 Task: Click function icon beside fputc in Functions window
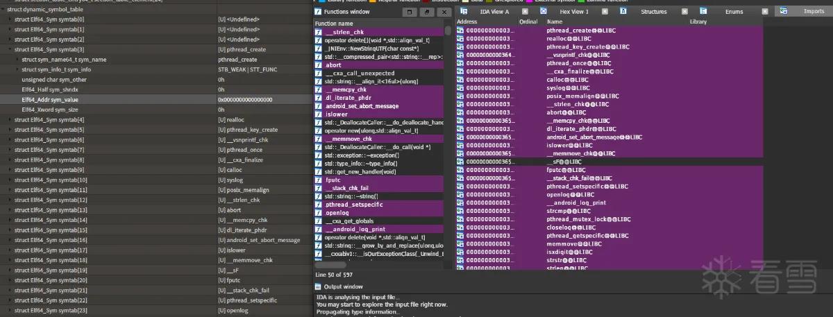(318, 180)
